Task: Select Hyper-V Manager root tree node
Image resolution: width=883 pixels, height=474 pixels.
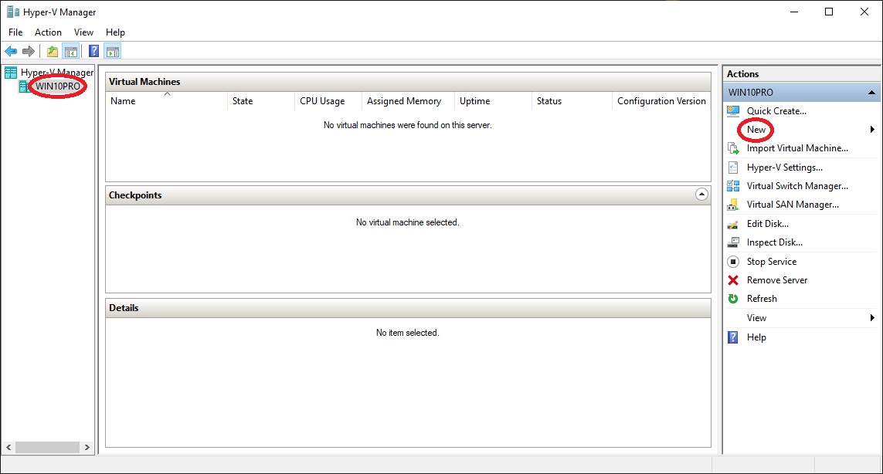Action: pyautogui.click(x=57, y=73)
